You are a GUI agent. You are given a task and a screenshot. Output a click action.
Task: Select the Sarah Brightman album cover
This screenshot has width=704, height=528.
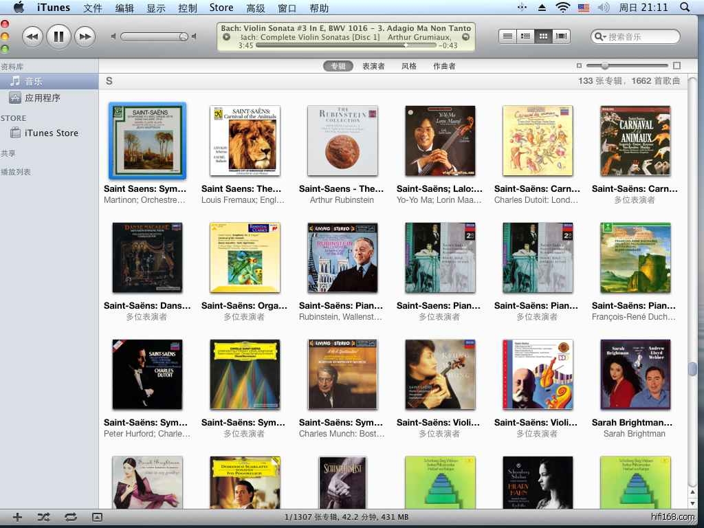[635, 375]
